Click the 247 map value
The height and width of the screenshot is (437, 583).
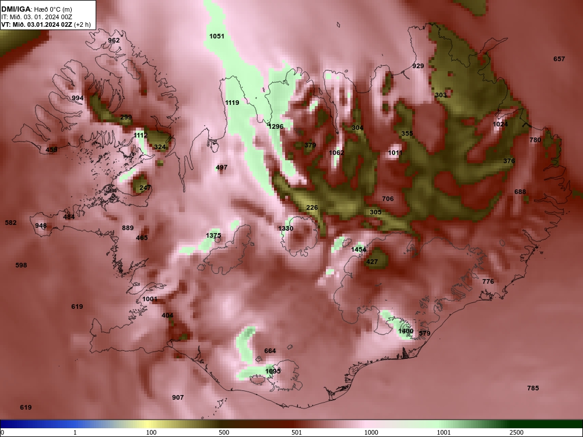tap(145, 188)
